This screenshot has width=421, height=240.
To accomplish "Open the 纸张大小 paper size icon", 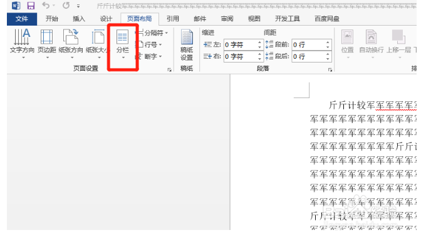I will (98, 37).
